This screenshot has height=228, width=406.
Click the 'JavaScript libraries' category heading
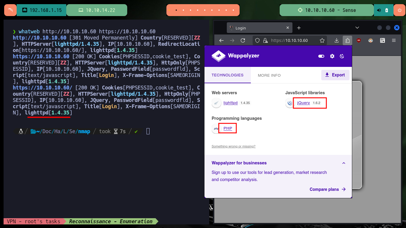click(305, 93)
